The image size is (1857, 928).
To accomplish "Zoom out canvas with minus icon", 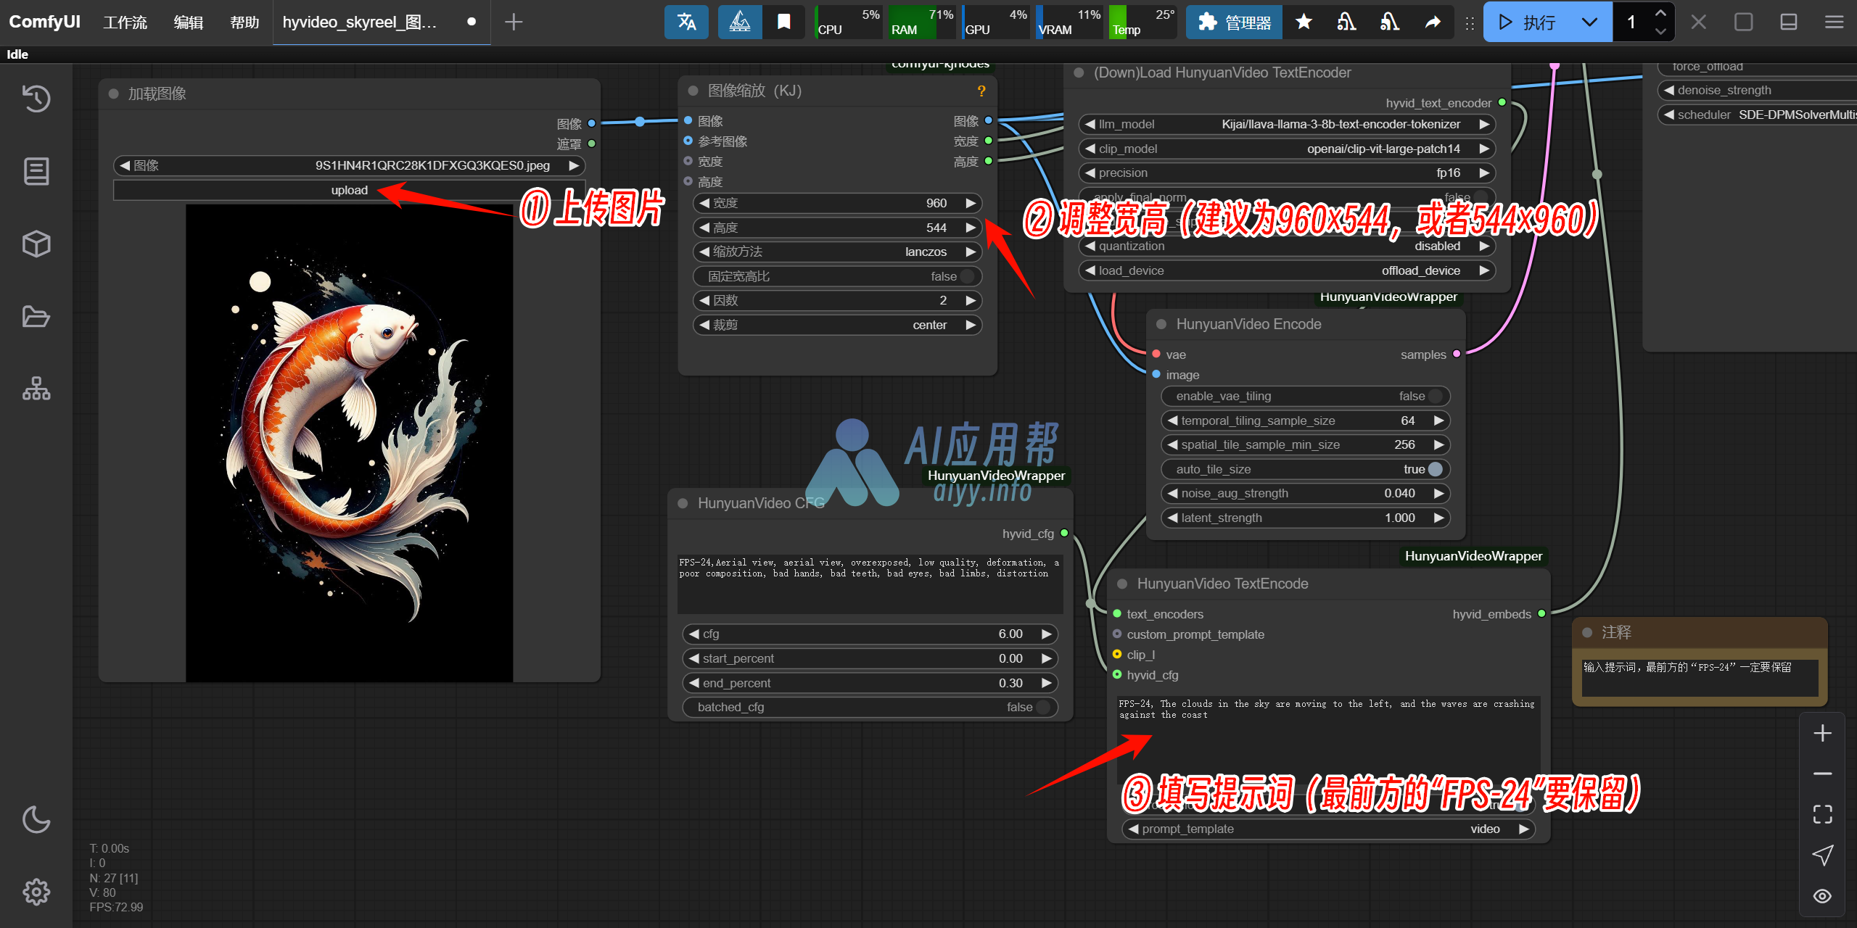I will (1822, 774).
